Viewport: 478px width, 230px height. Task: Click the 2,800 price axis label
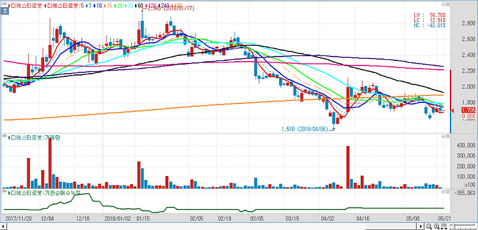point(468,24)
